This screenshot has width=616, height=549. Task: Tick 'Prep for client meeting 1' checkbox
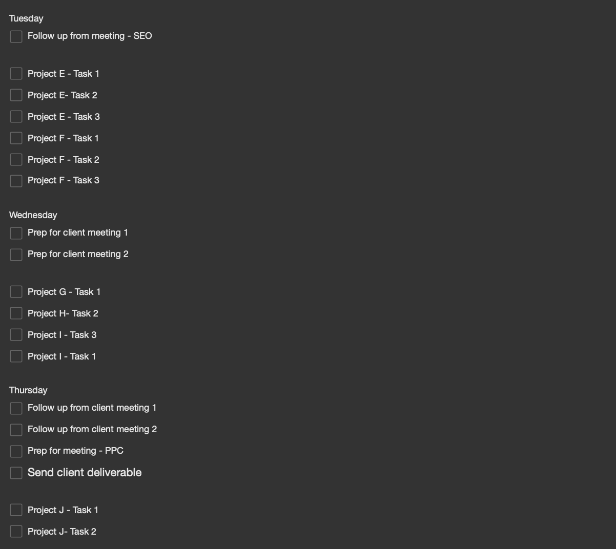click(16, 233)
